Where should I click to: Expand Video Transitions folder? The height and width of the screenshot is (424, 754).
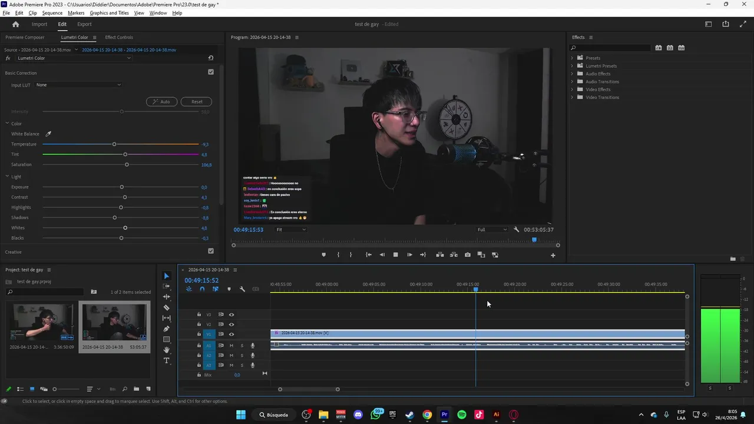571,97
